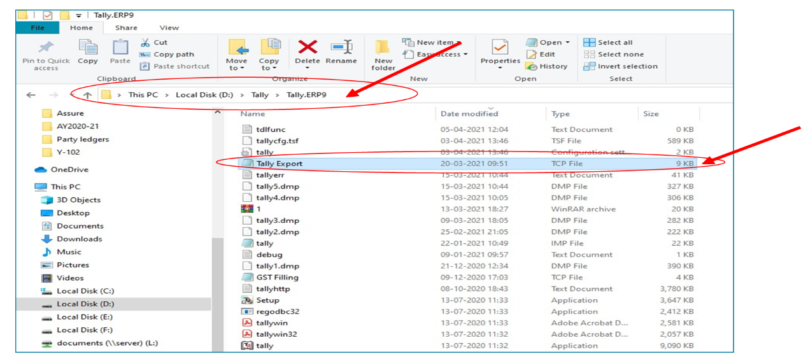Click the Up one level arrow
The height and width of the screenshot is (361, 803).
click(x=87, y=95)
